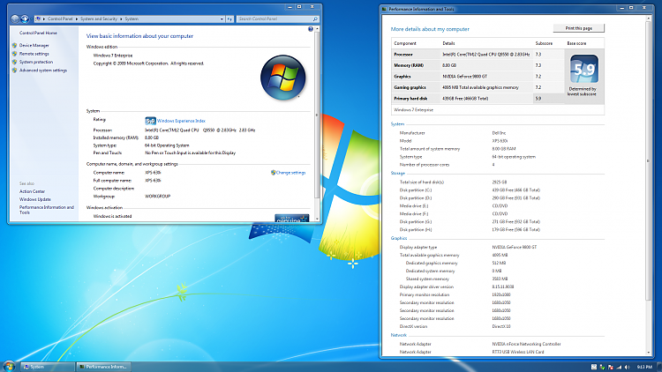Click Performance window scroll down arrow

click(648, 353)
